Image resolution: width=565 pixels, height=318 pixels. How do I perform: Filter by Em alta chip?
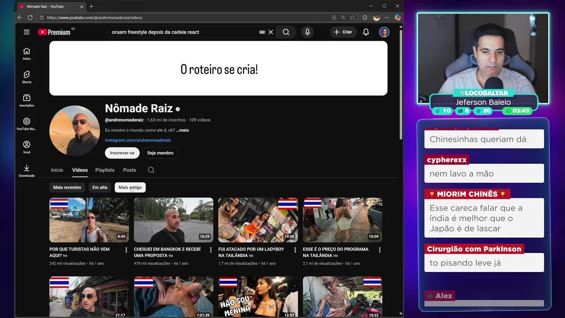point(100,187)
